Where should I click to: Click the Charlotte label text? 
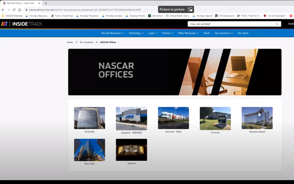click(89, 132)
